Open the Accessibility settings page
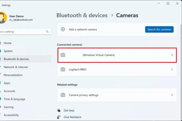 coord(11,115)
